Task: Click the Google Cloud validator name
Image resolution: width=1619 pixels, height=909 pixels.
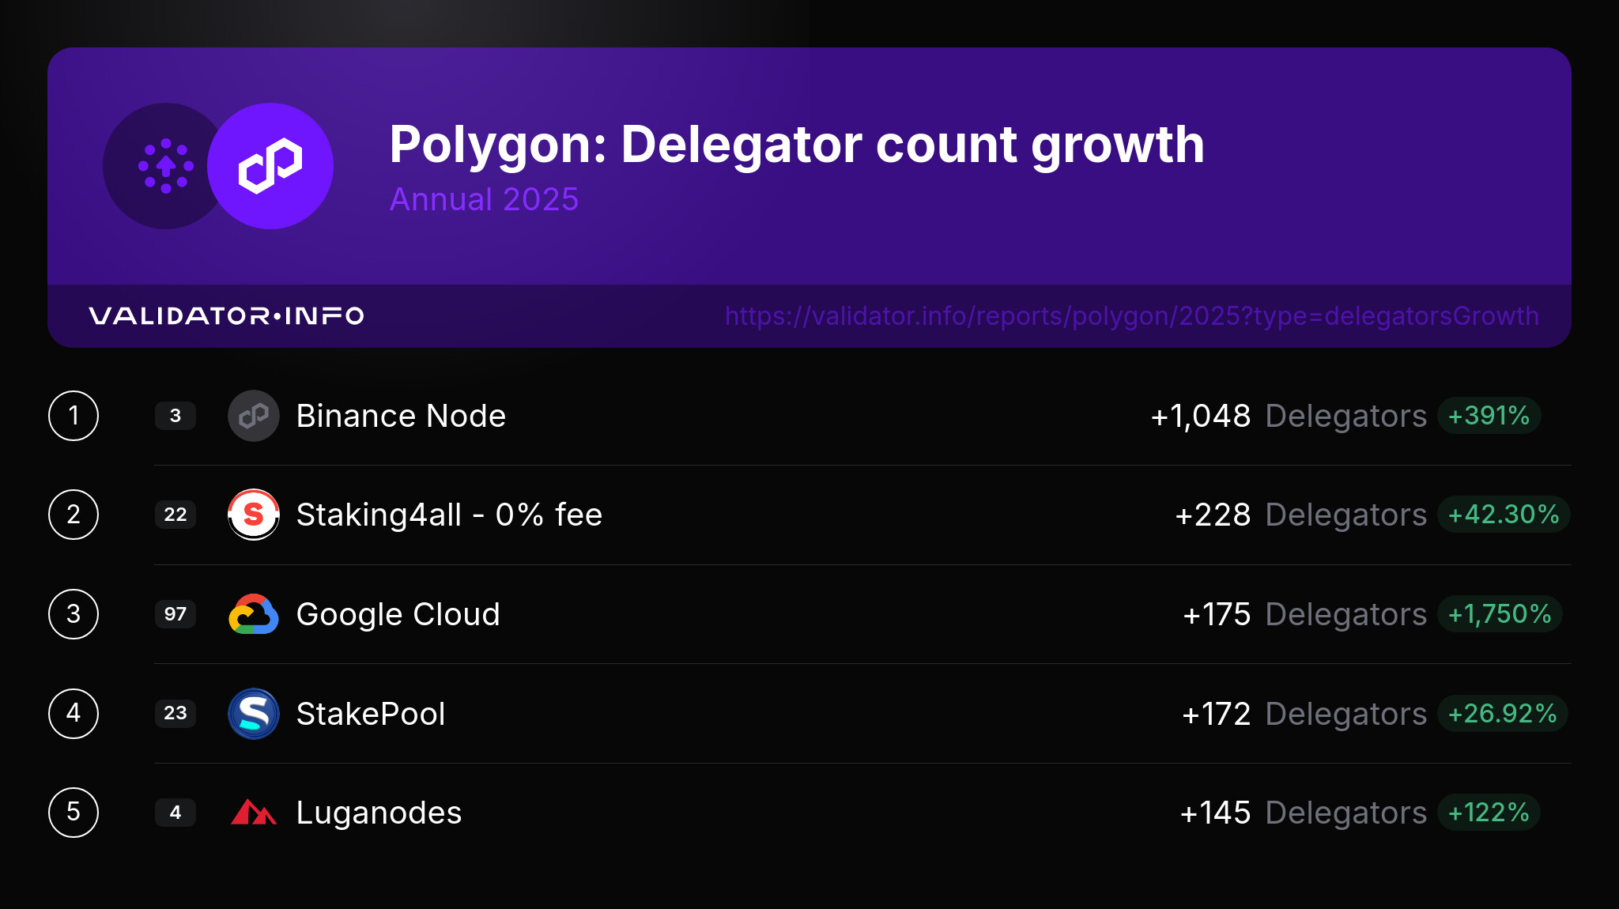Action: (398, 614)
